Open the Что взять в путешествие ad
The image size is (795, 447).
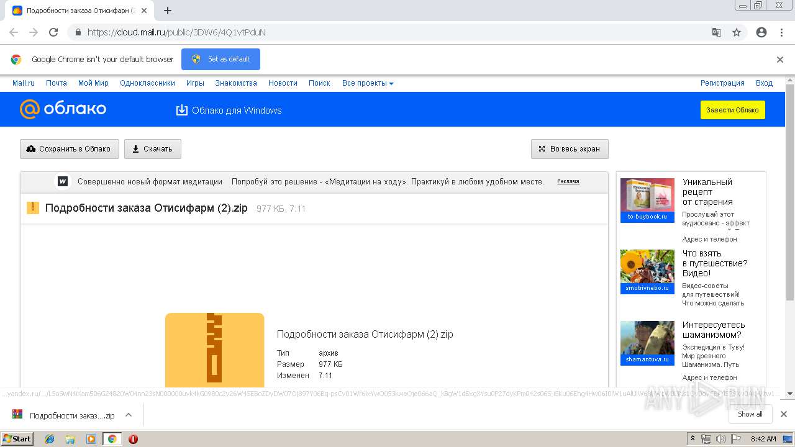pos(715,263)
